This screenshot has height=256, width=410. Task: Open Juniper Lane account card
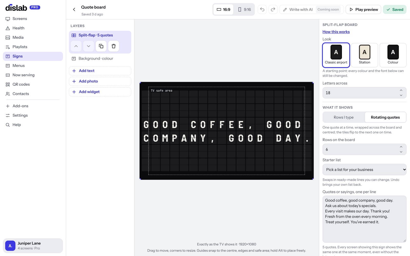pos(33,246)
